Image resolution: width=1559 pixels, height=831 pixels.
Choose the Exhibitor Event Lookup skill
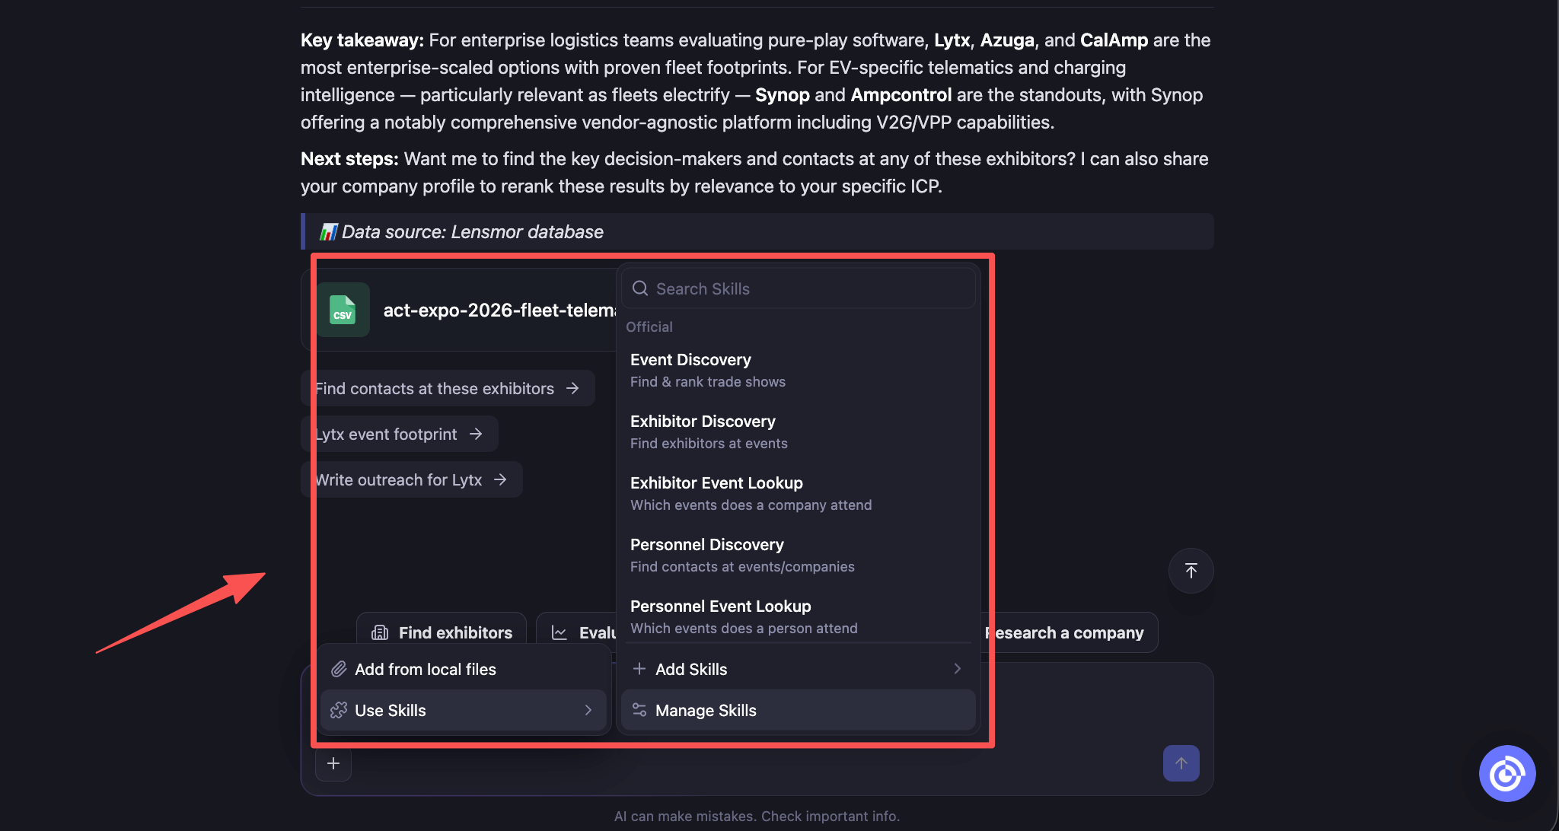[799, 493]
